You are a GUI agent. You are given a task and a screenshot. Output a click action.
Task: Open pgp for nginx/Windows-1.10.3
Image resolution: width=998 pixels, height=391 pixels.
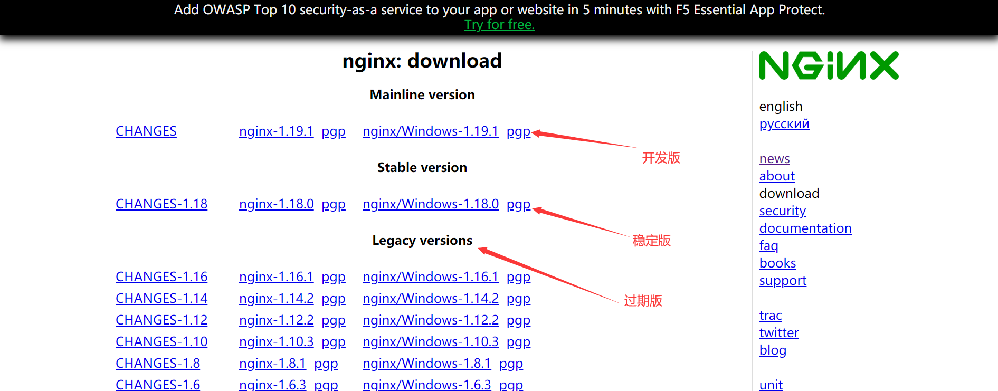(x=518, y=342)
